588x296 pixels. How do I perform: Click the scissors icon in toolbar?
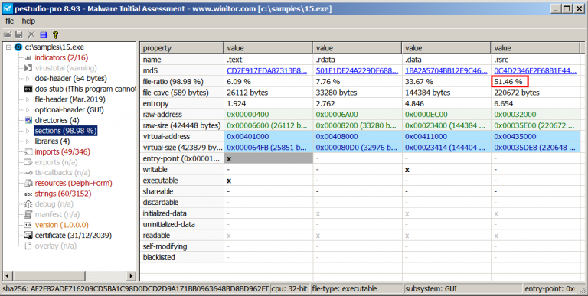(31, 35)
